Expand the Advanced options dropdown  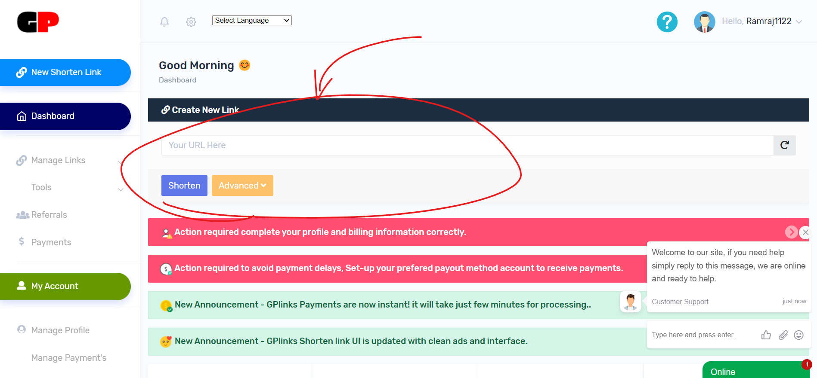[x=242, y=186]
